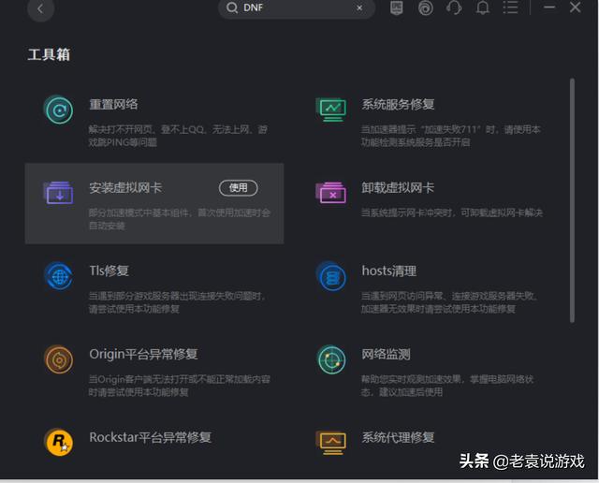Screen dimensions: 599x483
Task: Click the 网络监测 description text
Action: point(447,386)
